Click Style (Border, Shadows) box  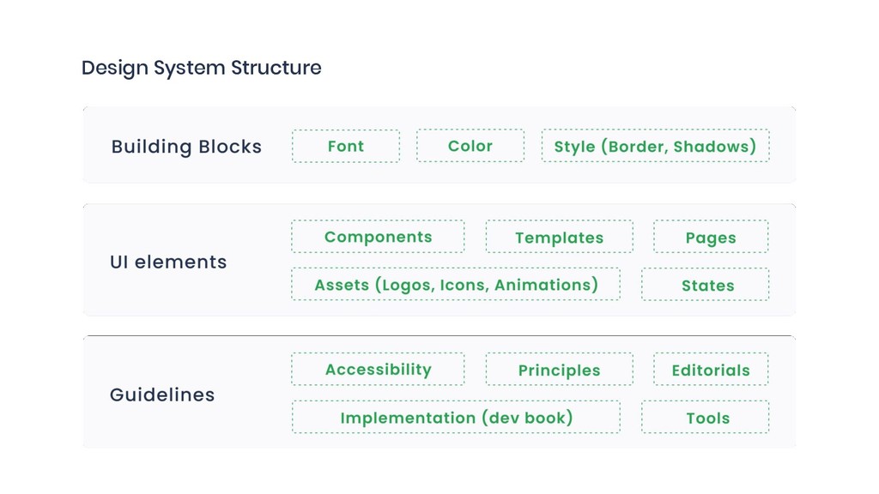(655, 146)
